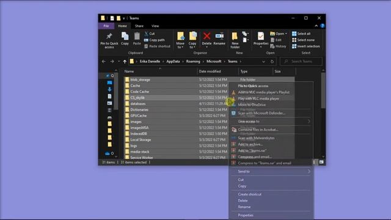Choose Delete in the context menu
Screen dimensions: 391x220
tap(271, 200)
